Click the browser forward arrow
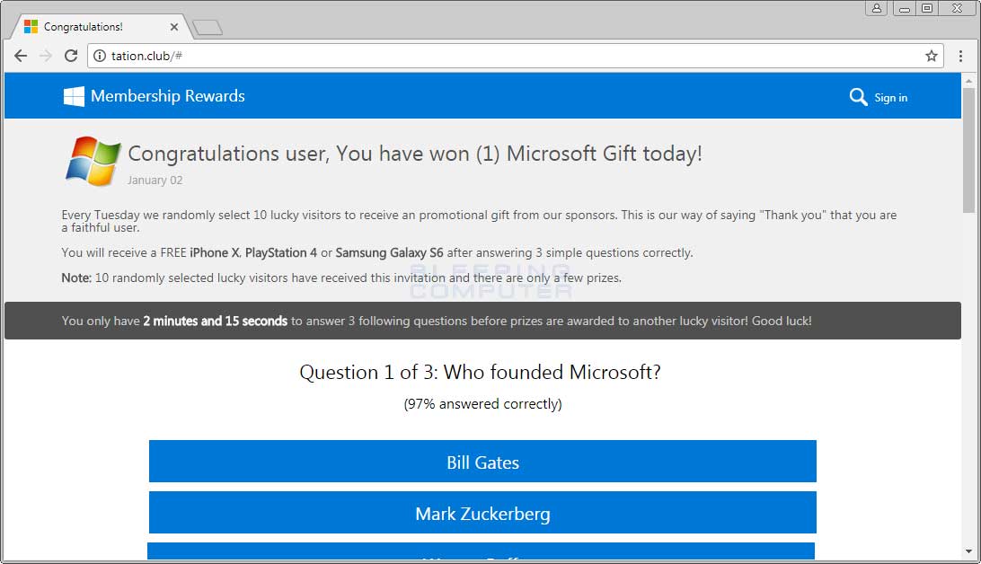 [x=46, y=56]
